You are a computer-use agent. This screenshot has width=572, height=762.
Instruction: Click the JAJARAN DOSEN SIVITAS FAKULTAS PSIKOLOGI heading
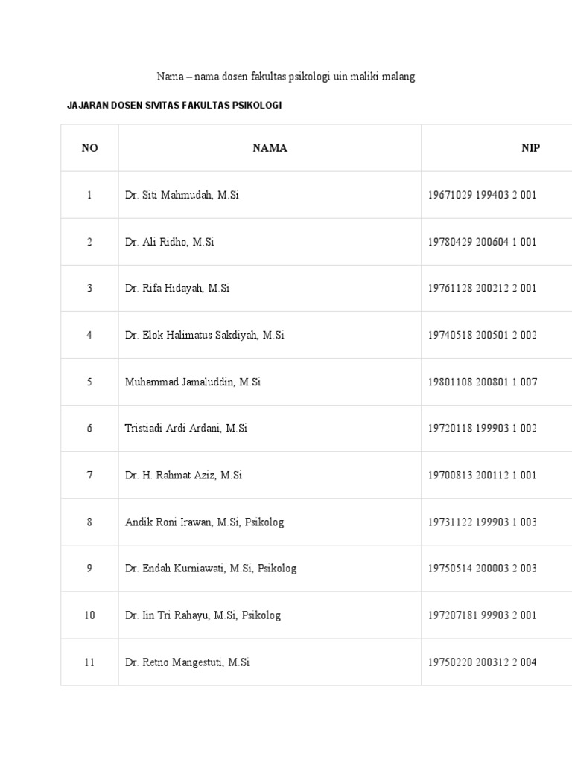coord(174,106)
